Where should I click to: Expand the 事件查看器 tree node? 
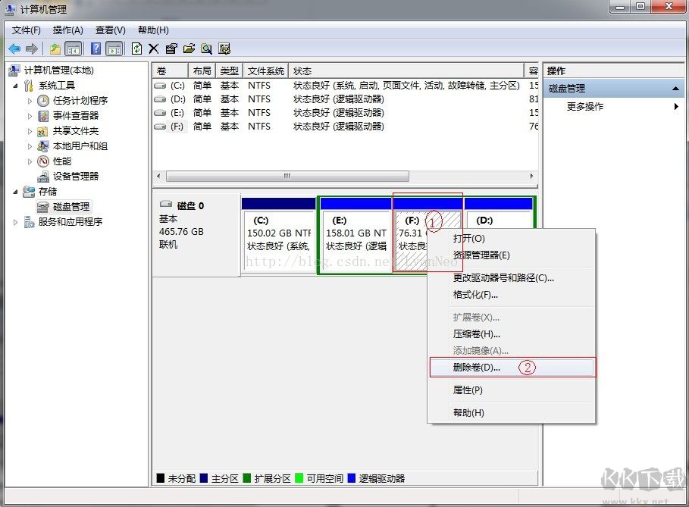click(x=30, y=115)
